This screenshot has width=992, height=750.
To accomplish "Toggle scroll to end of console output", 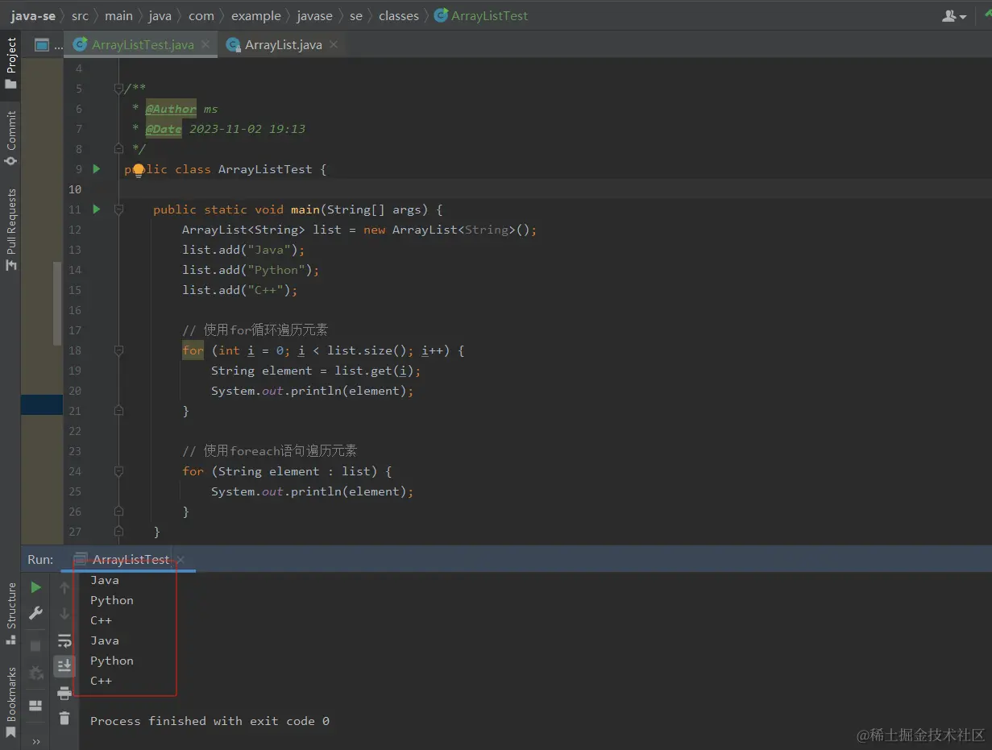I will (64, 665).
